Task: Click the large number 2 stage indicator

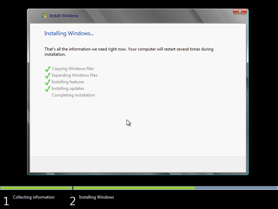Action: point(72,201)
